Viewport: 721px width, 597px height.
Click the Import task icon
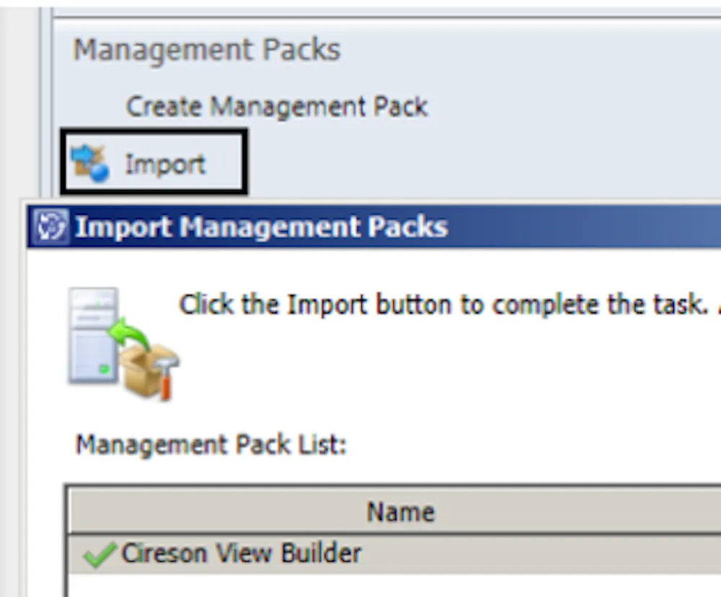coord(90,164)
